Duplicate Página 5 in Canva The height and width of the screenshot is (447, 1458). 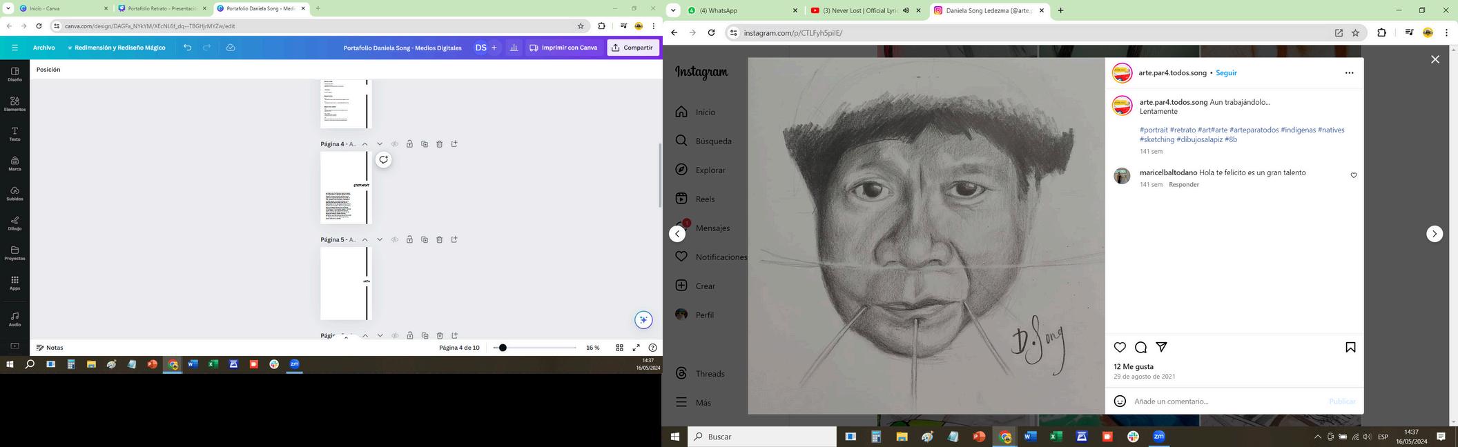point(425,240)
